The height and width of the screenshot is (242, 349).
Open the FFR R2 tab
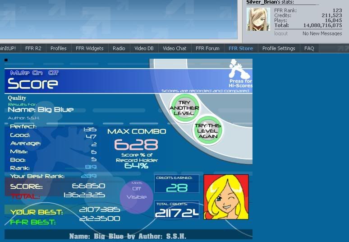[x=33, y=48]
